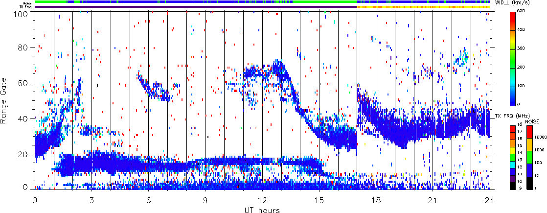Click the 12 tick label on the UT hours axis
The width and height of the screenshot is (547, 213).
262,200
